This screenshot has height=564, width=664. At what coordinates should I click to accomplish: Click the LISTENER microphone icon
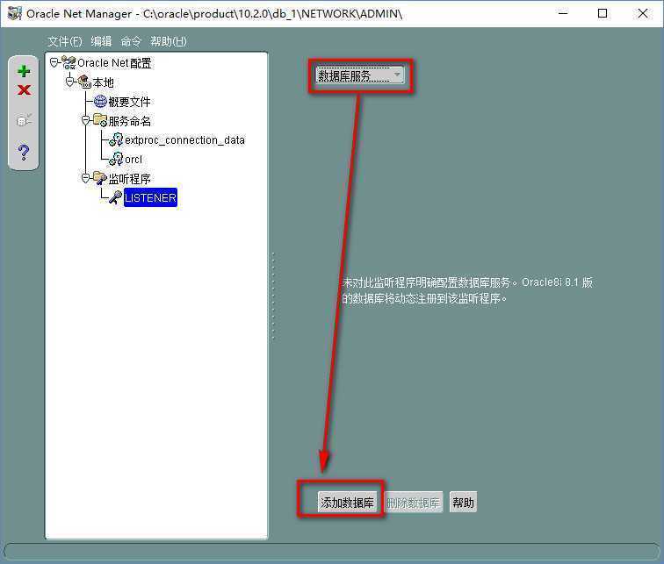pos(116,197)
